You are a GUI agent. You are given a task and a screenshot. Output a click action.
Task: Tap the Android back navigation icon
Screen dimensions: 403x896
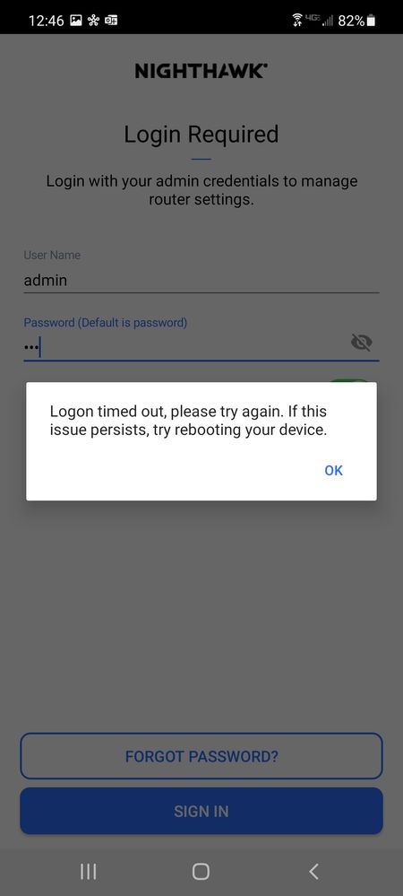[x=313, y=871]
